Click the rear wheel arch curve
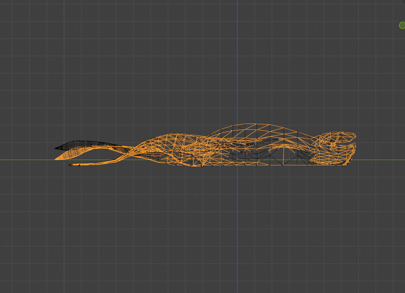The image size is (405, 293). coord(286,147)
